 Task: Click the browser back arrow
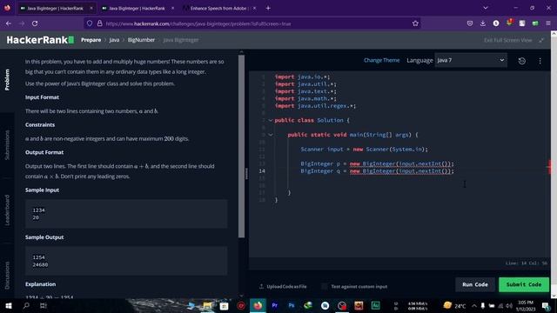[x=9, y=23]
